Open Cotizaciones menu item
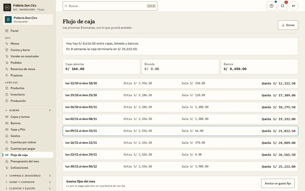Image resolution: width=305 pixels, height=191 pixels. 28,168
